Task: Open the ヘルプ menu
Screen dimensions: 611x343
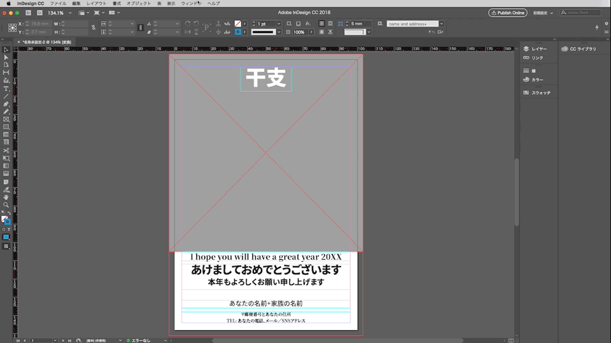Action: 214,4
